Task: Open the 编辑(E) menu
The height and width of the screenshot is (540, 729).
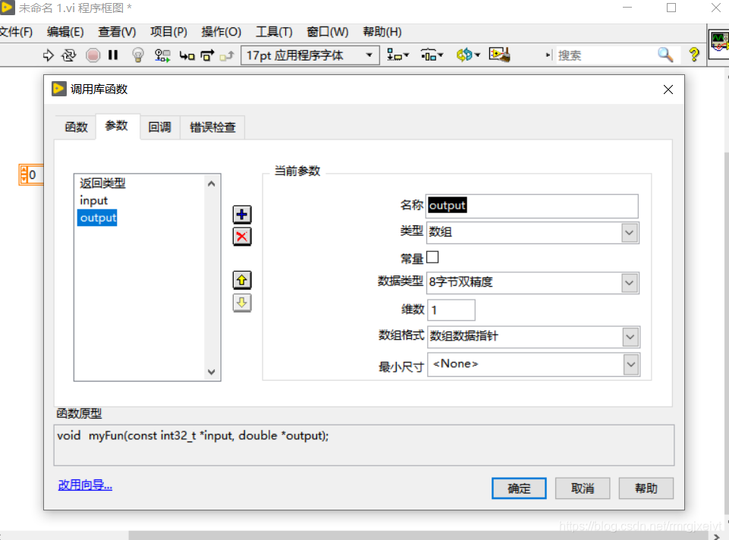Action: [x=65, y=32]
